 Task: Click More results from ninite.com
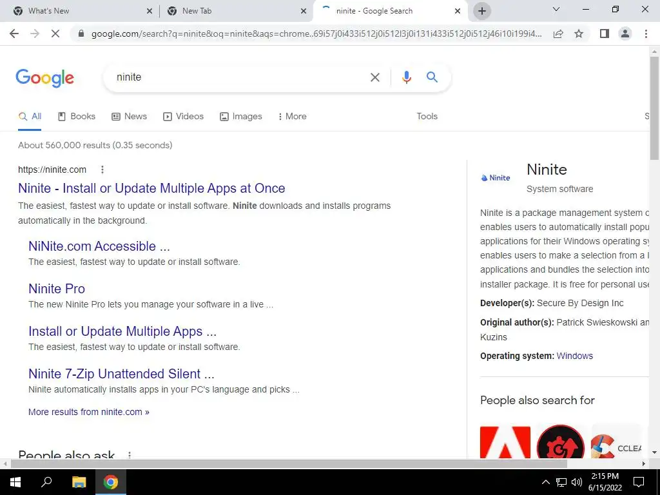click(x=89, y=412)
